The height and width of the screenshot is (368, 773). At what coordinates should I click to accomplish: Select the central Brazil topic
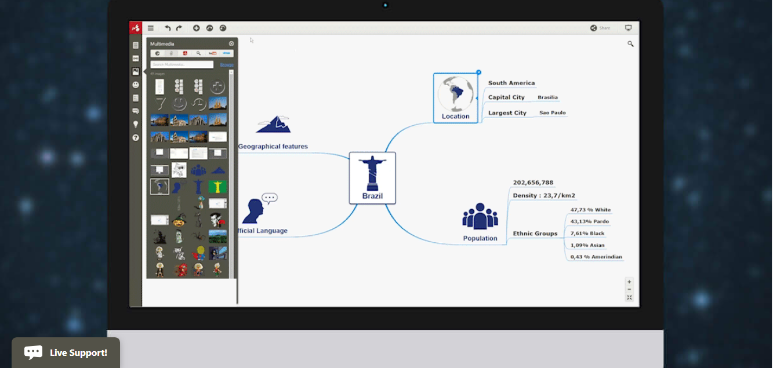[x=372, y=178]
